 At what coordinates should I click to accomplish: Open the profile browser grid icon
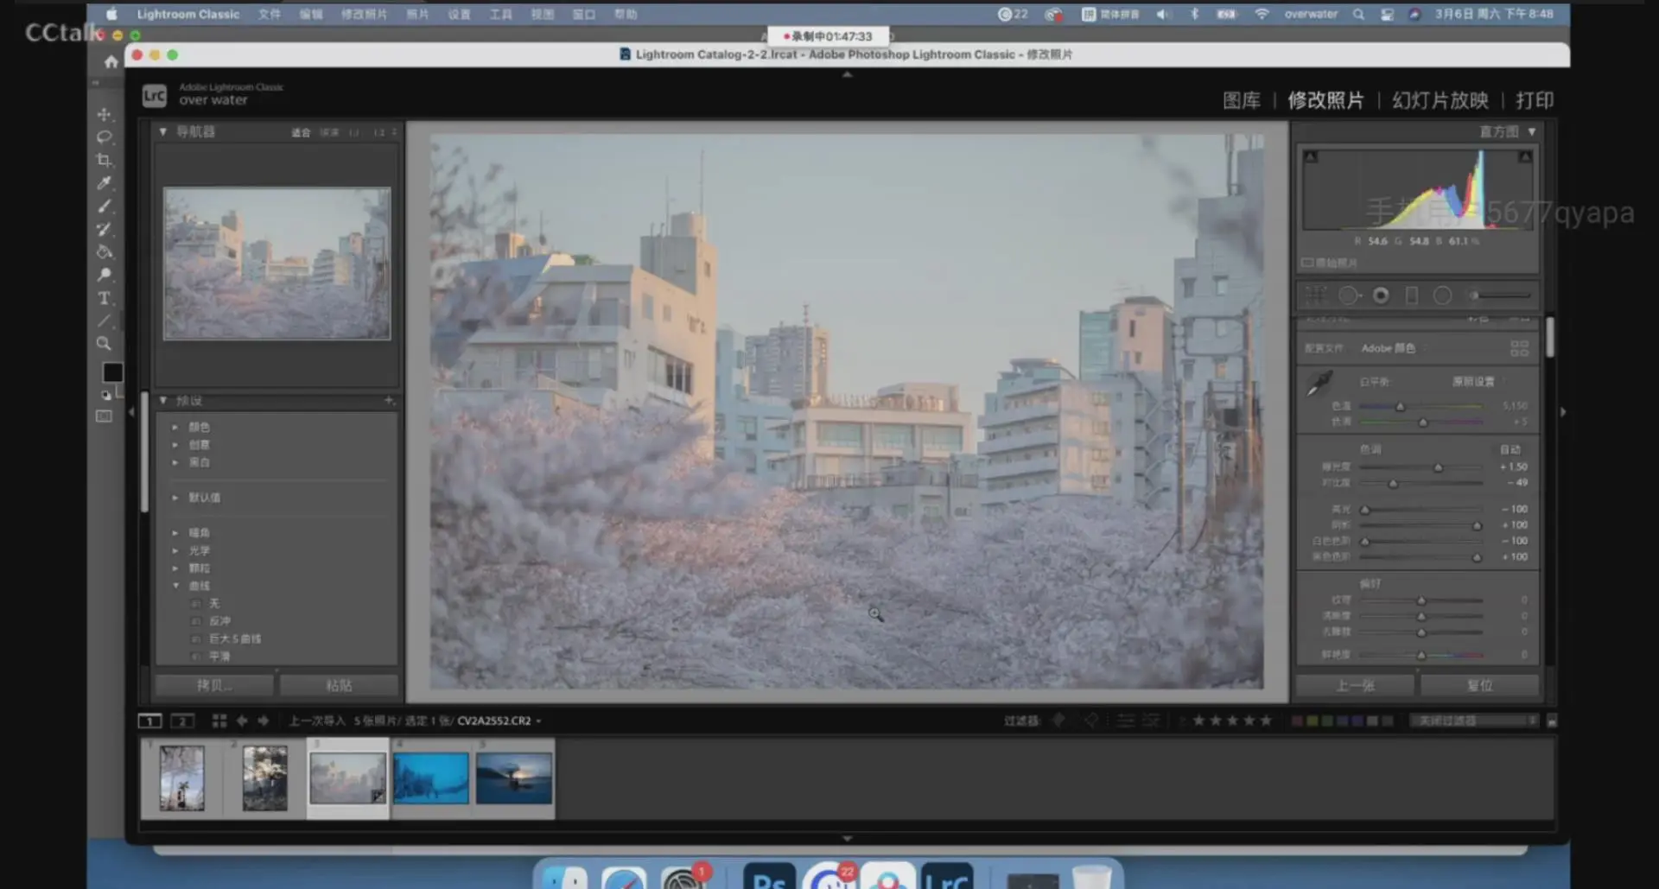coord(1519,348)
